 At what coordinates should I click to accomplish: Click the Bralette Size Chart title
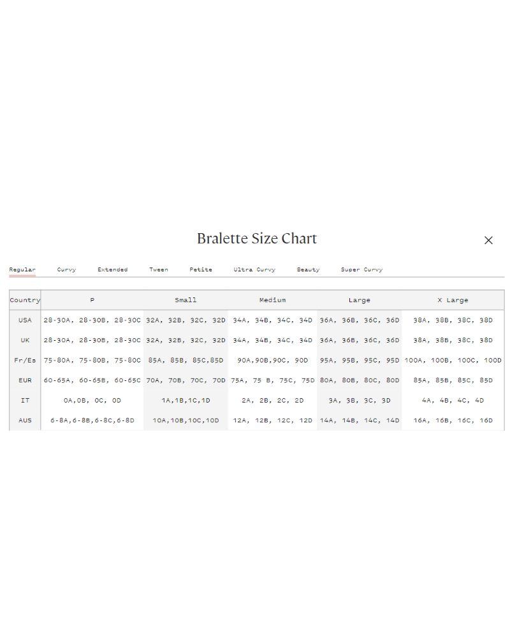coord(256,239)
